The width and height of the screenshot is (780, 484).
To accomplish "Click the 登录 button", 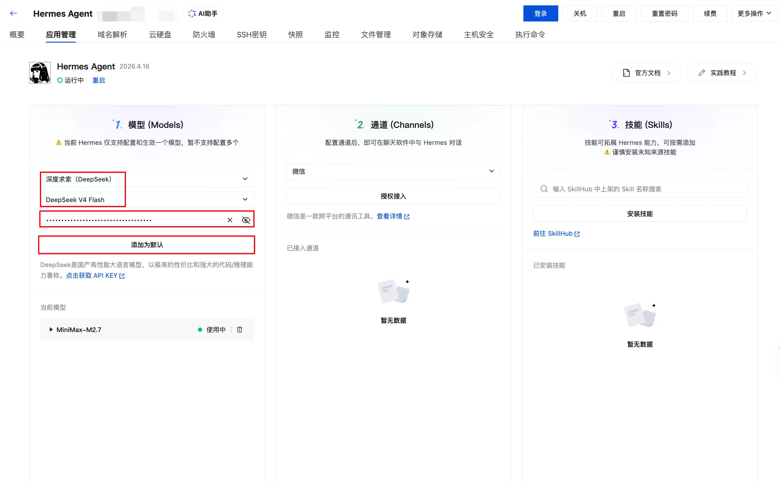I will 541,13.
